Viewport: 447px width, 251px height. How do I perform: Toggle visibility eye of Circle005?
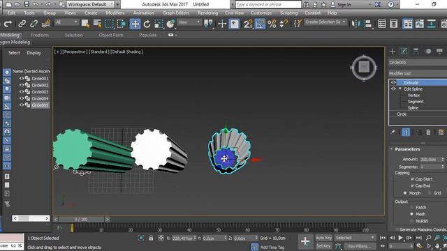[x=22, y=105]
